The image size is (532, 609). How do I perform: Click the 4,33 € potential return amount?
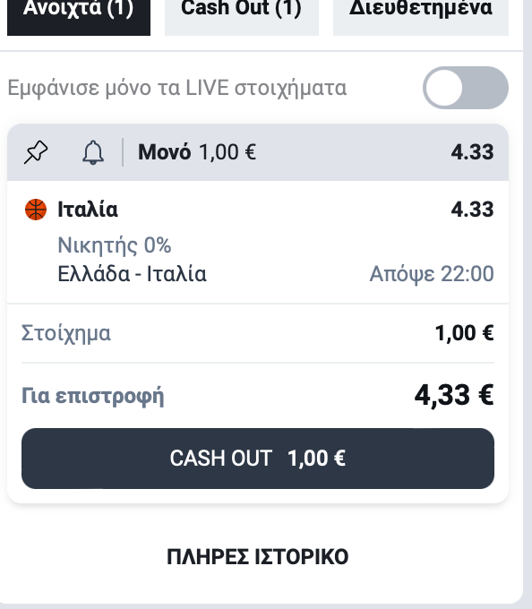click(x=454, y=395)
